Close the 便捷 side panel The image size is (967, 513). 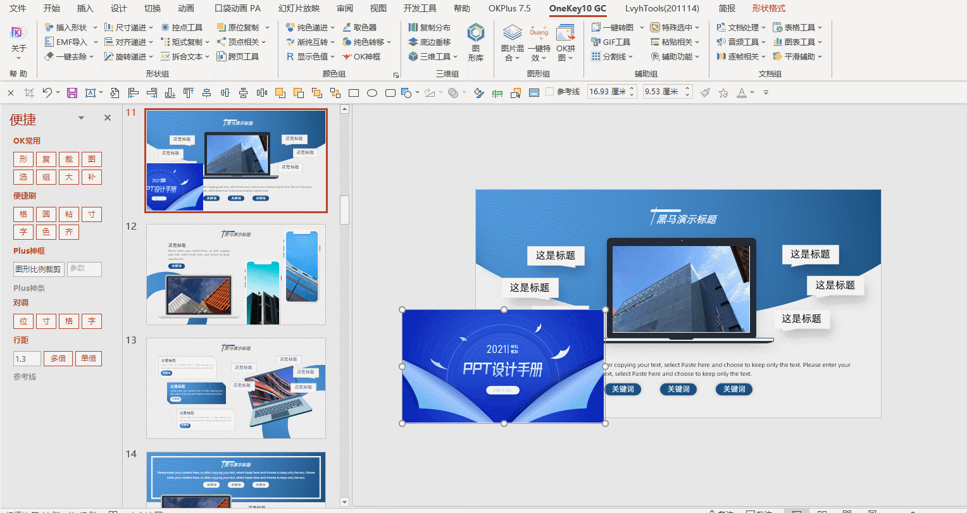pos(108,118)
